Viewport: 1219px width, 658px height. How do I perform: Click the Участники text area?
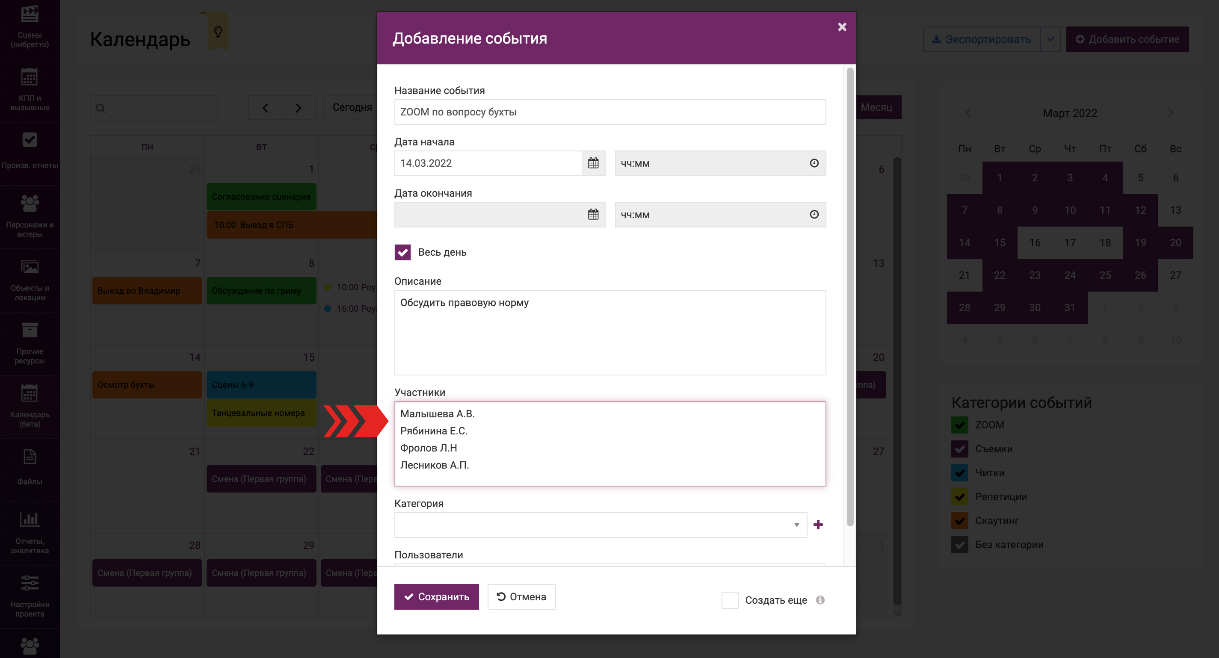610,444
